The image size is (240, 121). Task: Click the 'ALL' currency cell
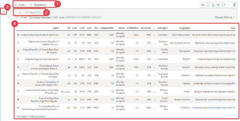(149, 75)
